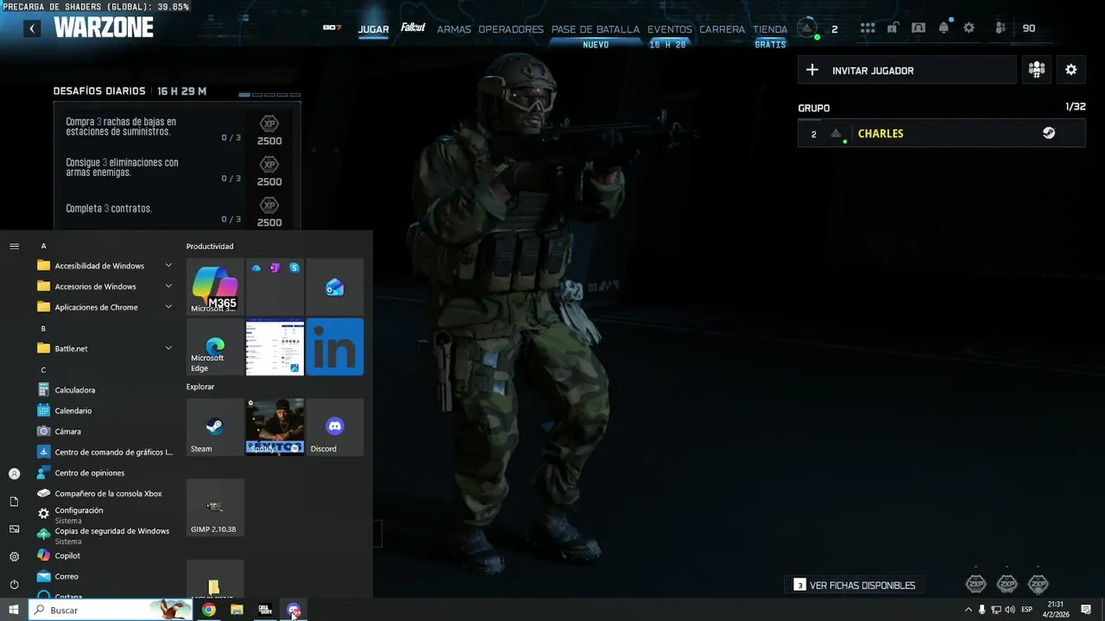Image resolution: width=1105 pixels, height=621 pixels.
Task: Open the social friends icon next to 90
Action: 1001,28
